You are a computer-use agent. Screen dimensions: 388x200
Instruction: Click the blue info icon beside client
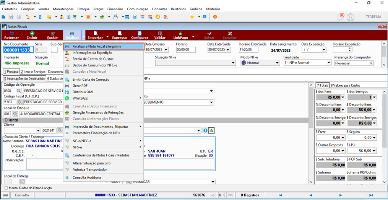(205, 130)
